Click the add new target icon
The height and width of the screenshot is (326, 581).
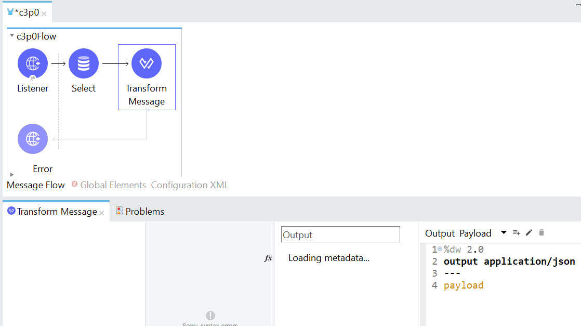[516, 233]
